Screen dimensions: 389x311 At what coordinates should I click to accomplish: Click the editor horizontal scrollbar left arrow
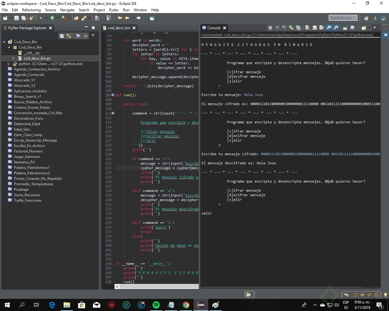(x=117, y=286)
